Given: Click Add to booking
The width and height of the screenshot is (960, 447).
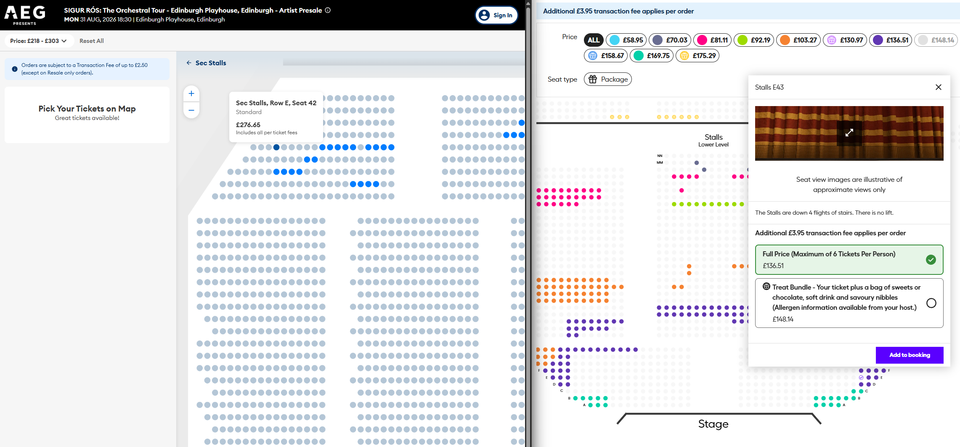Looking at the screenshot, I should coord(910,355).
